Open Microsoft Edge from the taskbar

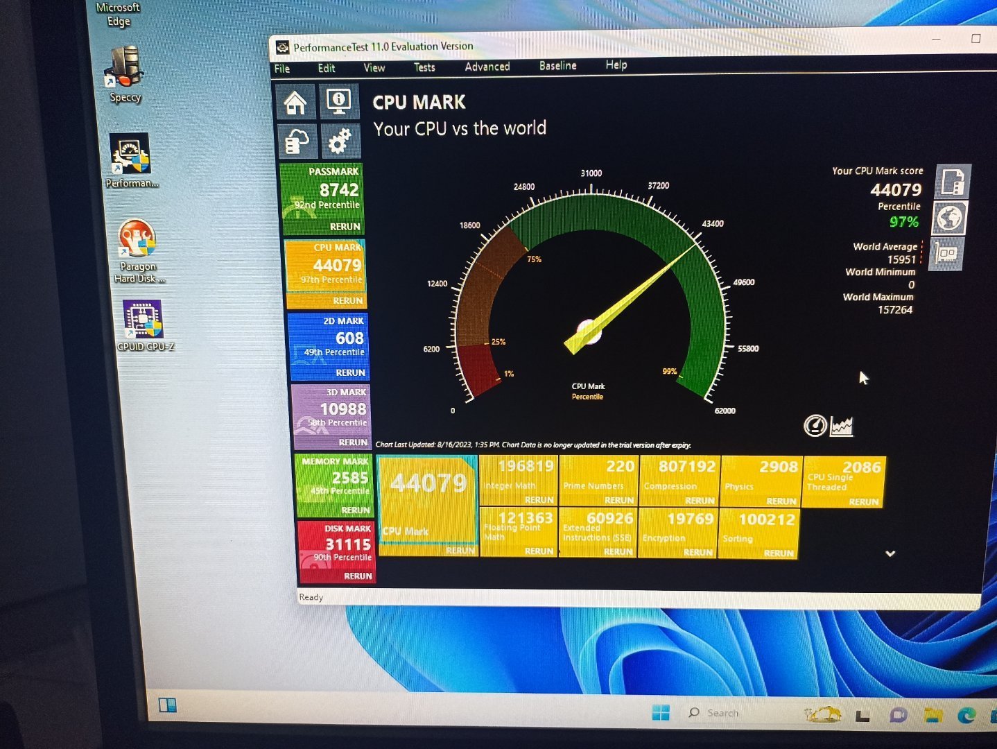coord(966,715)
